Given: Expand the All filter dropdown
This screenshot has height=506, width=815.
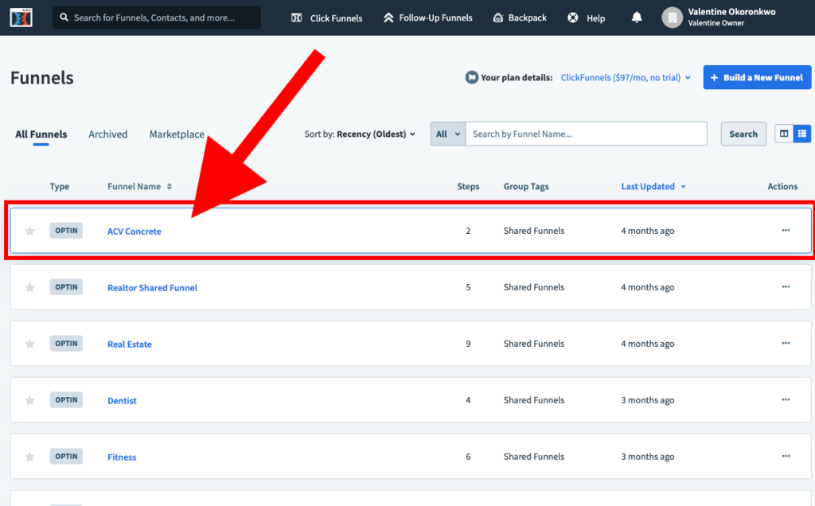Looking at the screenshot, I should click(447, 134).
